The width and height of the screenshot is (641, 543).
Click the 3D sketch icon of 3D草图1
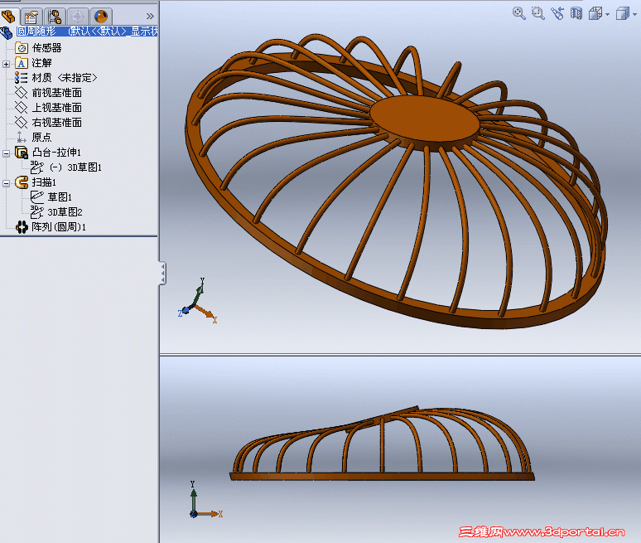37,167
